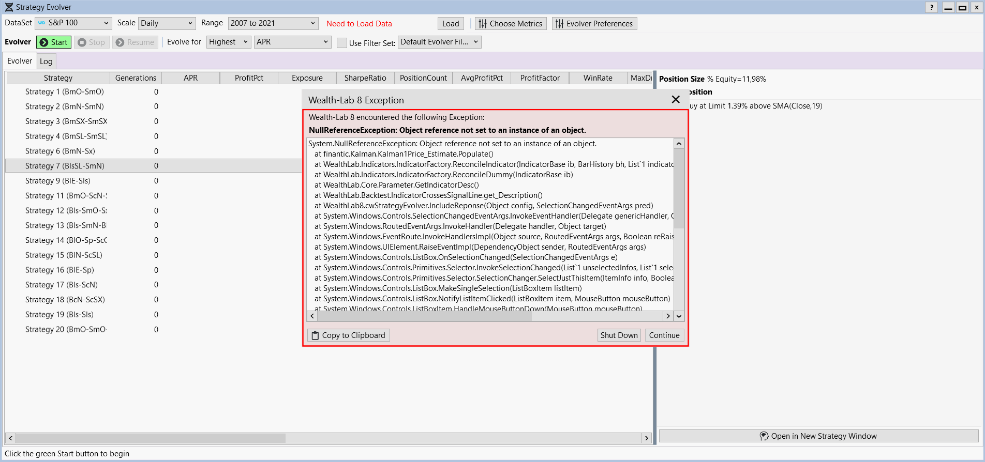The width and height of the screenshot is (985, 462).
Task: Sort by the SharpeRatio column header
Action: pyautogui.click(x=365, y=78)
